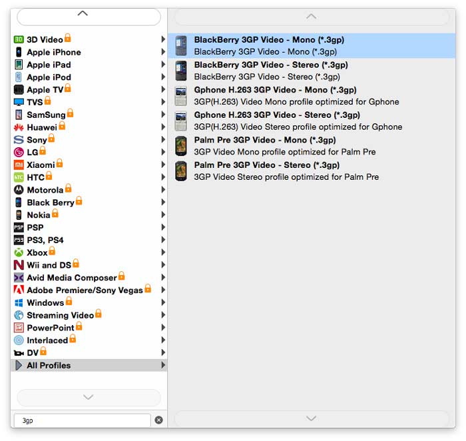466x441 pixels.
Task: Click the Xiaomi logo icon
Action: tap(19, 165)
